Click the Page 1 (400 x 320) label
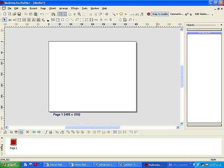Image resolution: width=224 pixels, height=168 pixels. tap(66, 115)
